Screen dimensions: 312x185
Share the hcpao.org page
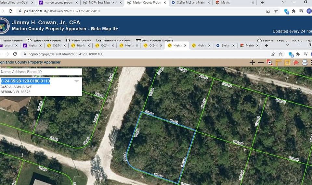pyautogui.click(x=273, y=54)
